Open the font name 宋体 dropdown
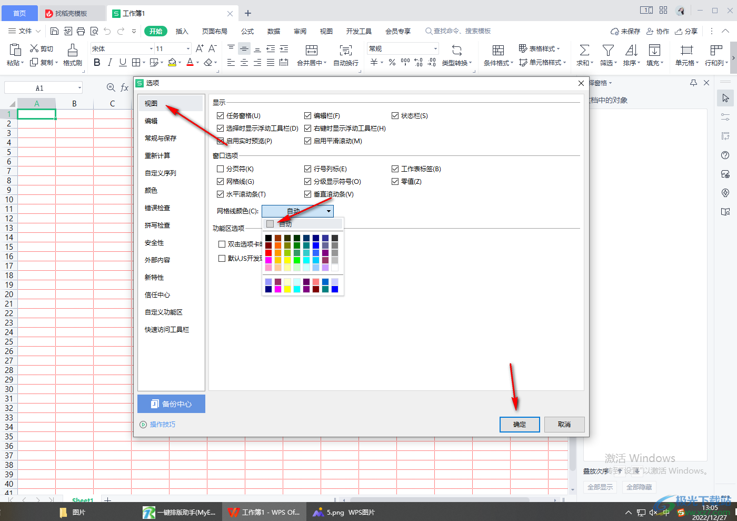737x521 pixels. pos(151,48)
